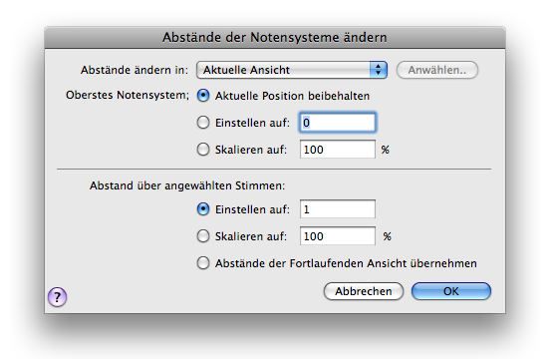Open the 'Aktuelle Ansicht' dropdown menu
The width and height of the screenshot is (556, 359).
click(x=292, y=70)
